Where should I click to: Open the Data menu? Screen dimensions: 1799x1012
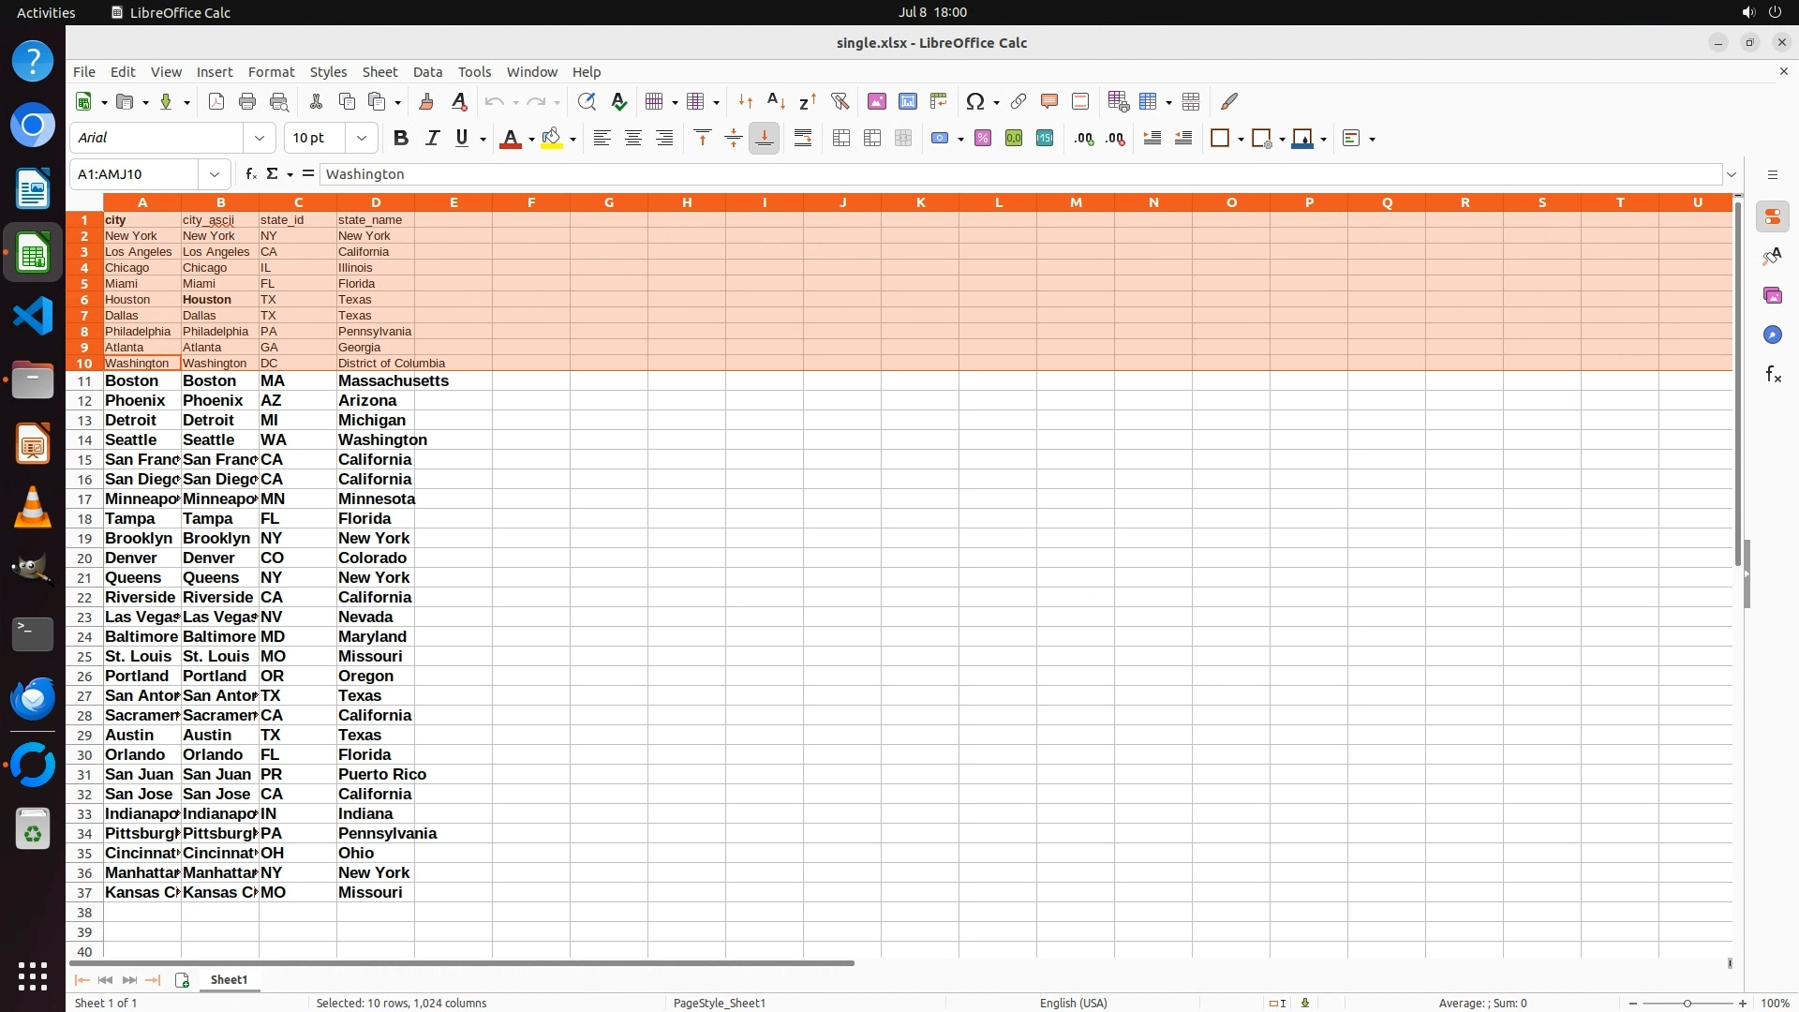(x=427, y=72)
